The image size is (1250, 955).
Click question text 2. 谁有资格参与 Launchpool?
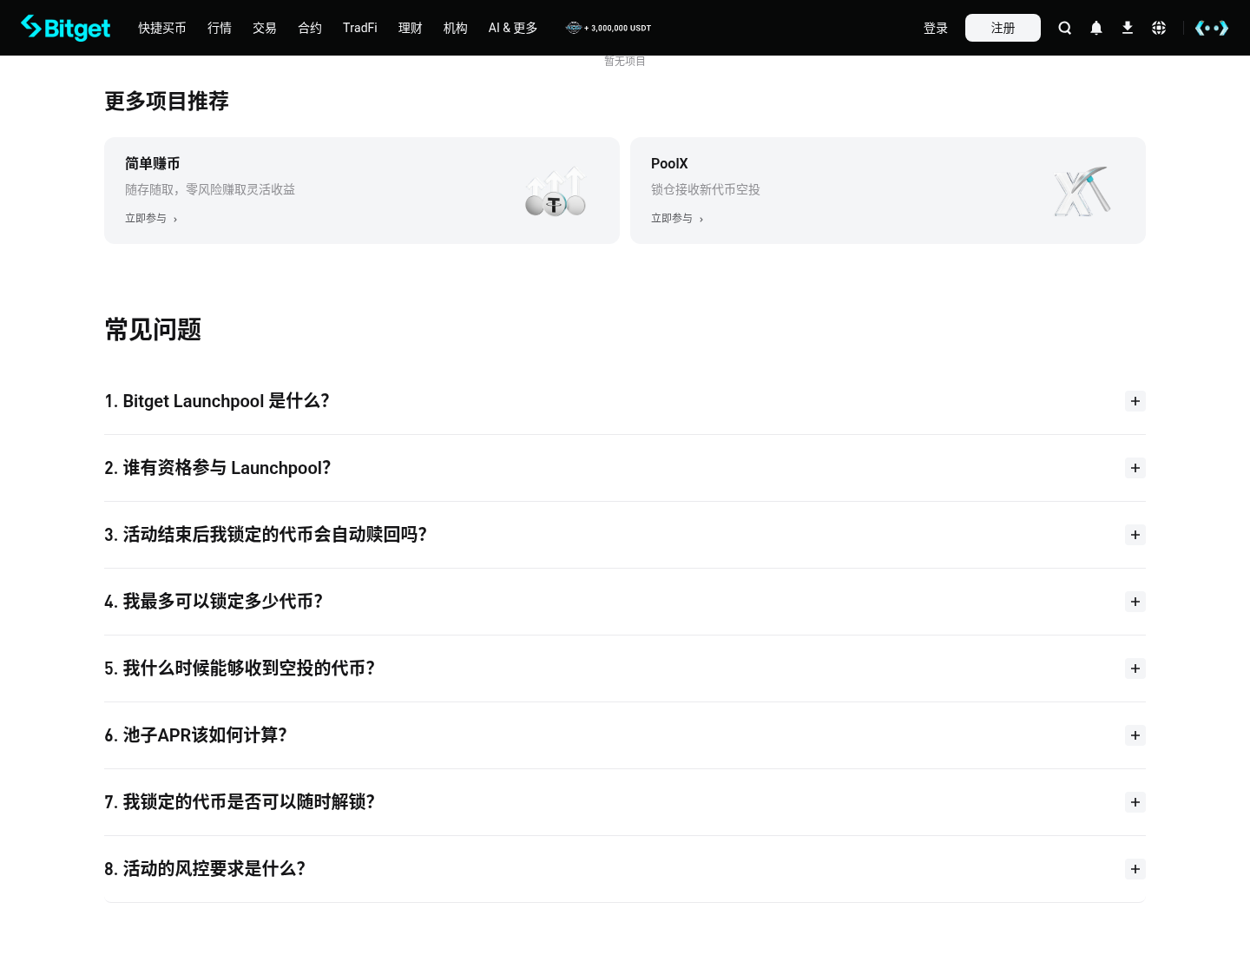click(x=218, y=468)
